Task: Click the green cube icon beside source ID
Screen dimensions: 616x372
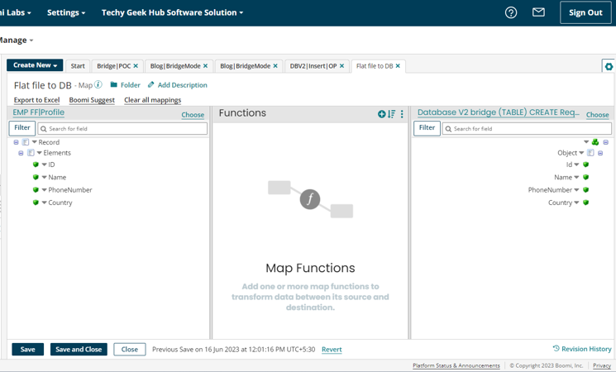Action: coord(36,165)
